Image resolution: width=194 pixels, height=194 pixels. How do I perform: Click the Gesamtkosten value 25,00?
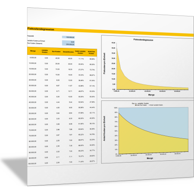point(70,64)
